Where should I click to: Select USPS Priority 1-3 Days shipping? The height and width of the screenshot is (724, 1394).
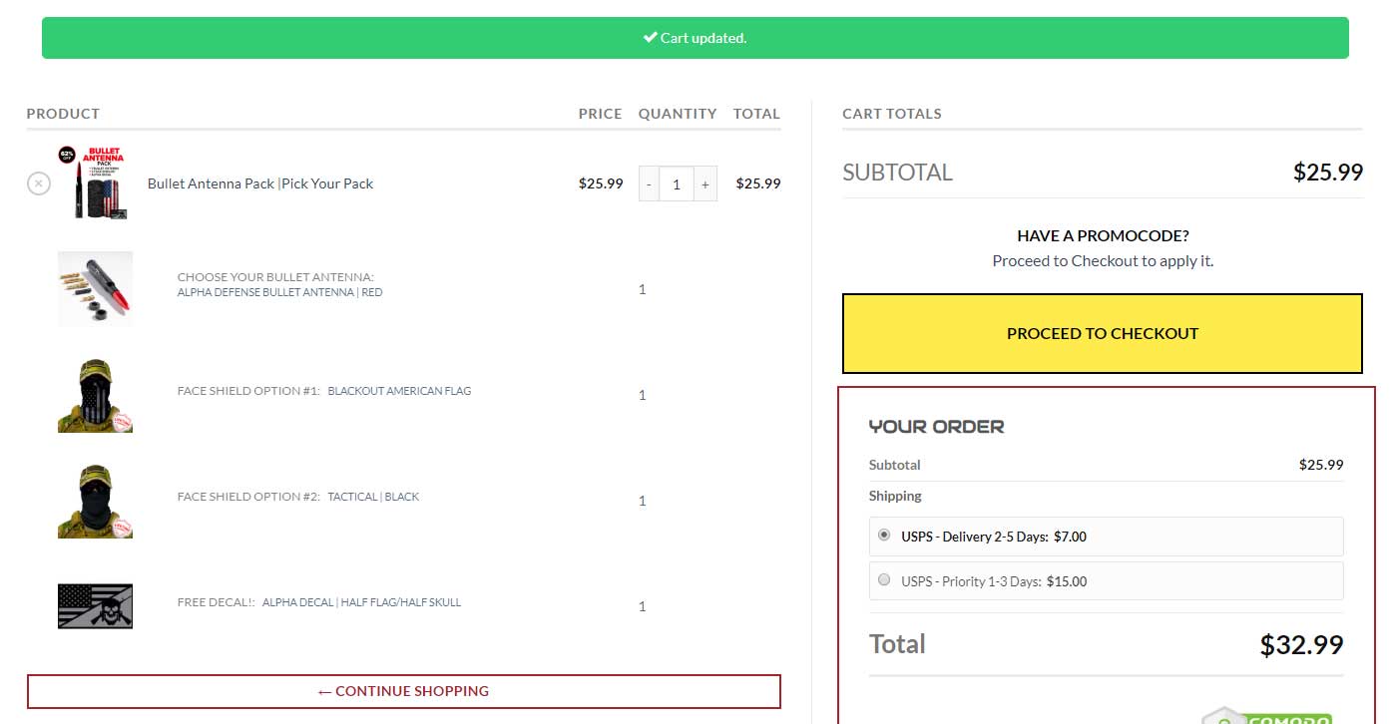point(884,580)
